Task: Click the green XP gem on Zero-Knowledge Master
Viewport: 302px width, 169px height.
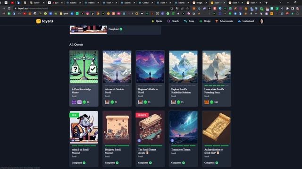Action: [x=84, y=102]
